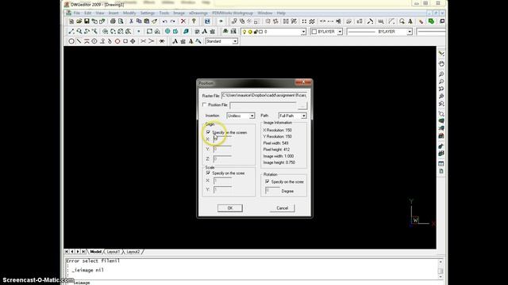Click the Open file folder icon
The image size is (508, 285).
pos(79,21)
